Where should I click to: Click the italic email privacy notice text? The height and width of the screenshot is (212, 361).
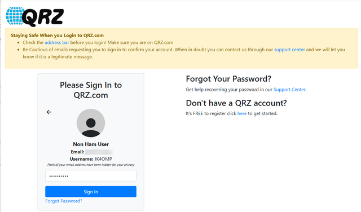click(91, 165)
